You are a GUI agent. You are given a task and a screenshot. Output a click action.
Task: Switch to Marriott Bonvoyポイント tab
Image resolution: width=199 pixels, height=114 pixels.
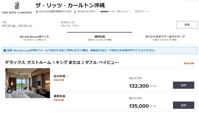point(34,38)
